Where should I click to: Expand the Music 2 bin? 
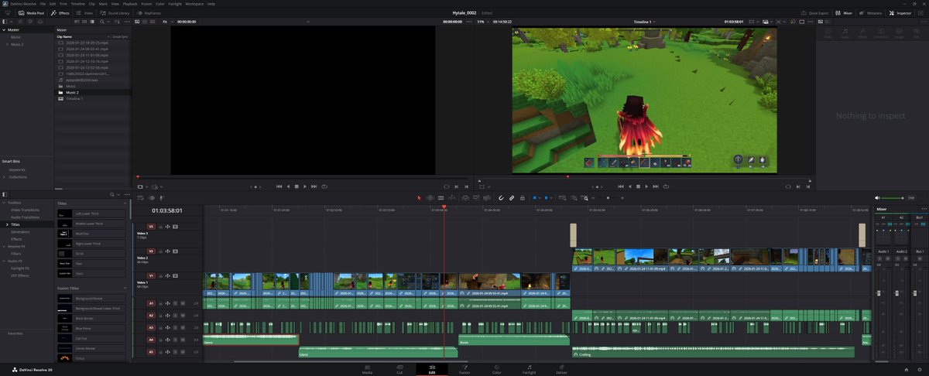pos(6,45)
